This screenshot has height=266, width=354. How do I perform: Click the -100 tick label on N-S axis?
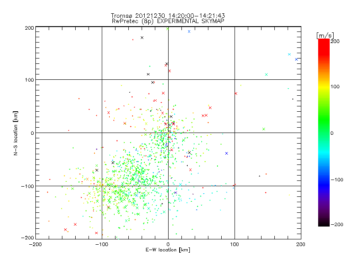27,186
